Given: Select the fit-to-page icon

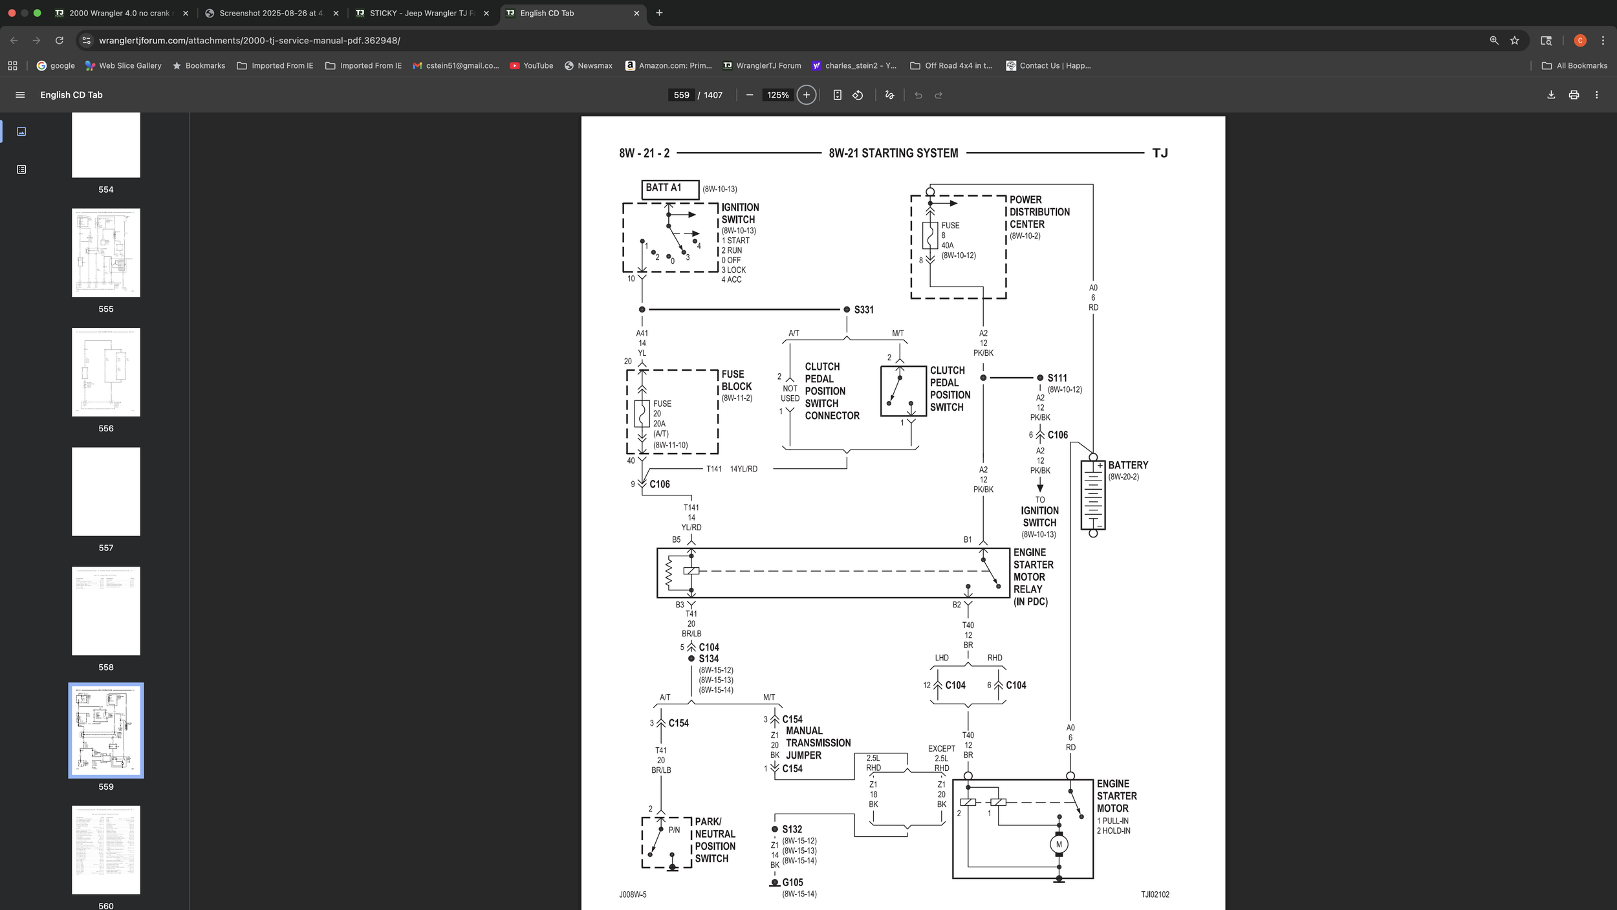Looking at the screenshot, I should pos(838,94).
